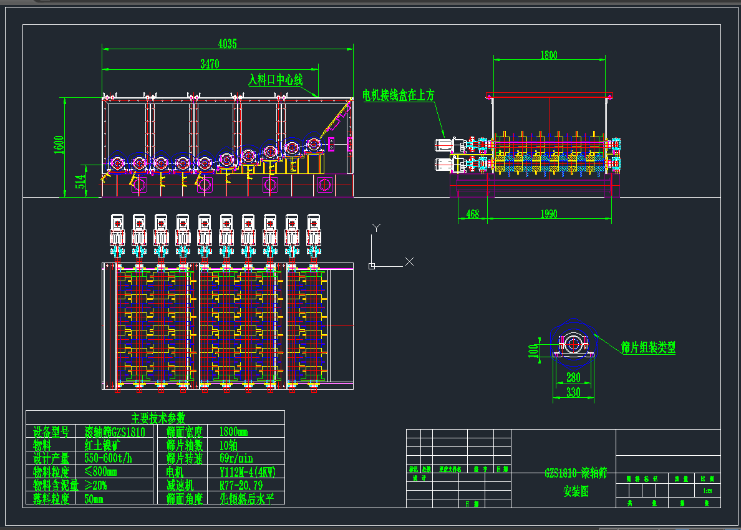Click the 重量 header cell
The height and width of the screenshot is (530, 741).
(x=682, y=479)
